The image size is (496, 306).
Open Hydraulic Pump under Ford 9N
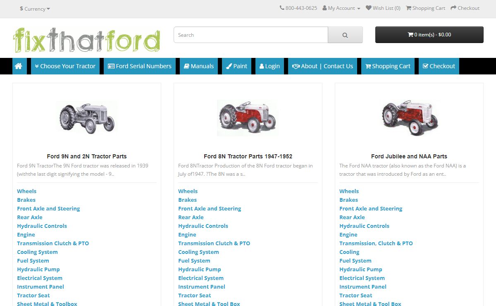click(x=38, y=269)
